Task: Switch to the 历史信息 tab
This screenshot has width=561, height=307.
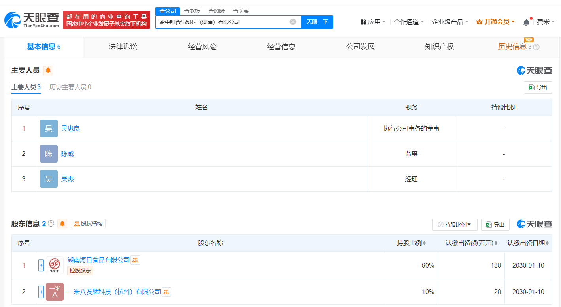Action: click(512, 47)
